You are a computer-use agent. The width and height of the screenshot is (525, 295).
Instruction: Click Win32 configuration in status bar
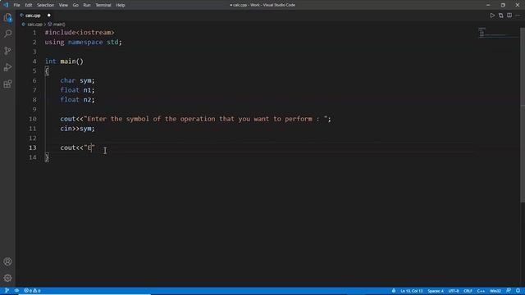[495, 291]
